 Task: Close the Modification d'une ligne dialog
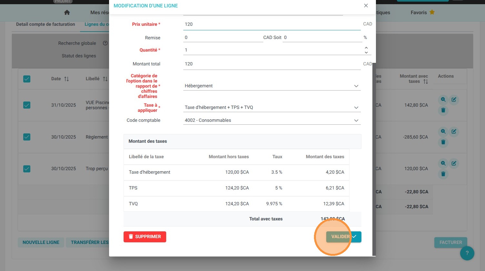click(x=366, y=5)
